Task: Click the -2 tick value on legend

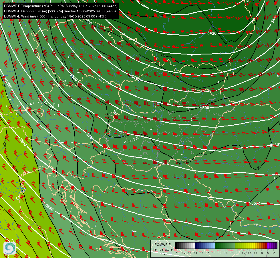Action: (273, 253)
